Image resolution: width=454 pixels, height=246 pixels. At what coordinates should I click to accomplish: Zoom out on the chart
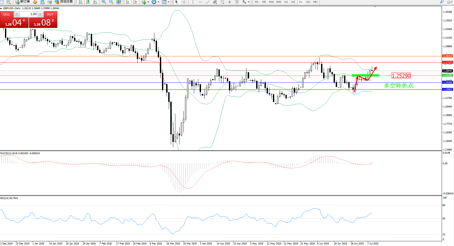pyautogui.click(x=111, y=2)
